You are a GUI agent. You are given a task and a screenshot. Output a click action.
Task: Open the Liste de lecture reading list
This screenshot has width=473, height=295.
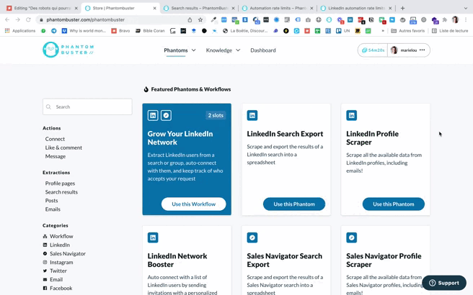(x=450, y=31)
